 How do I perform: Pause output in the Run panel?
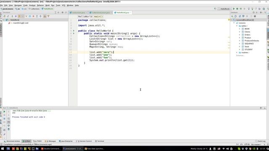pyautogui.click(x=5, y=119)
